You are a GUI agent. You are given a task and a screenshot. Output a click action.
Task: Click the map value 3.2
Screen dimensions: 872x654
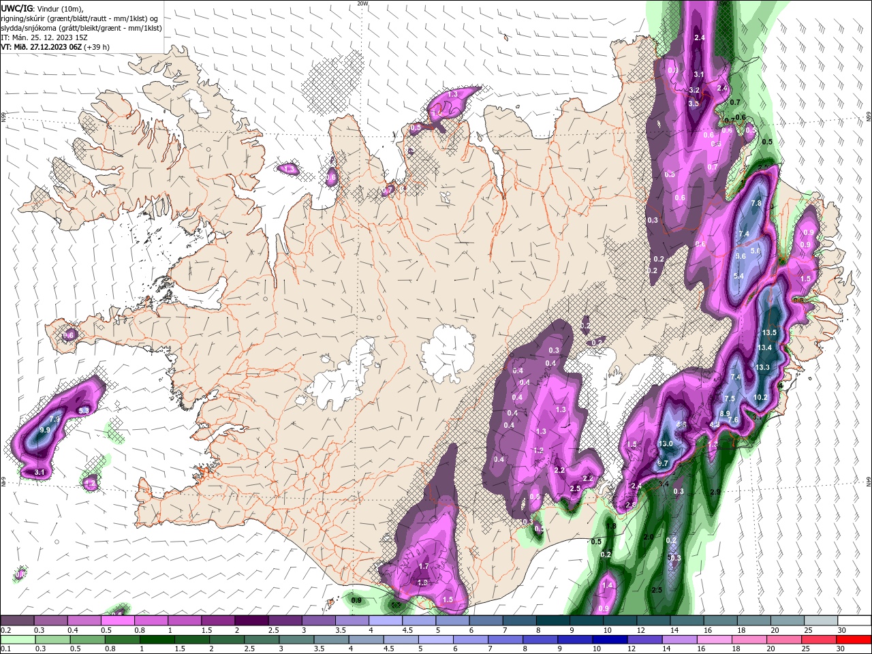694,90
